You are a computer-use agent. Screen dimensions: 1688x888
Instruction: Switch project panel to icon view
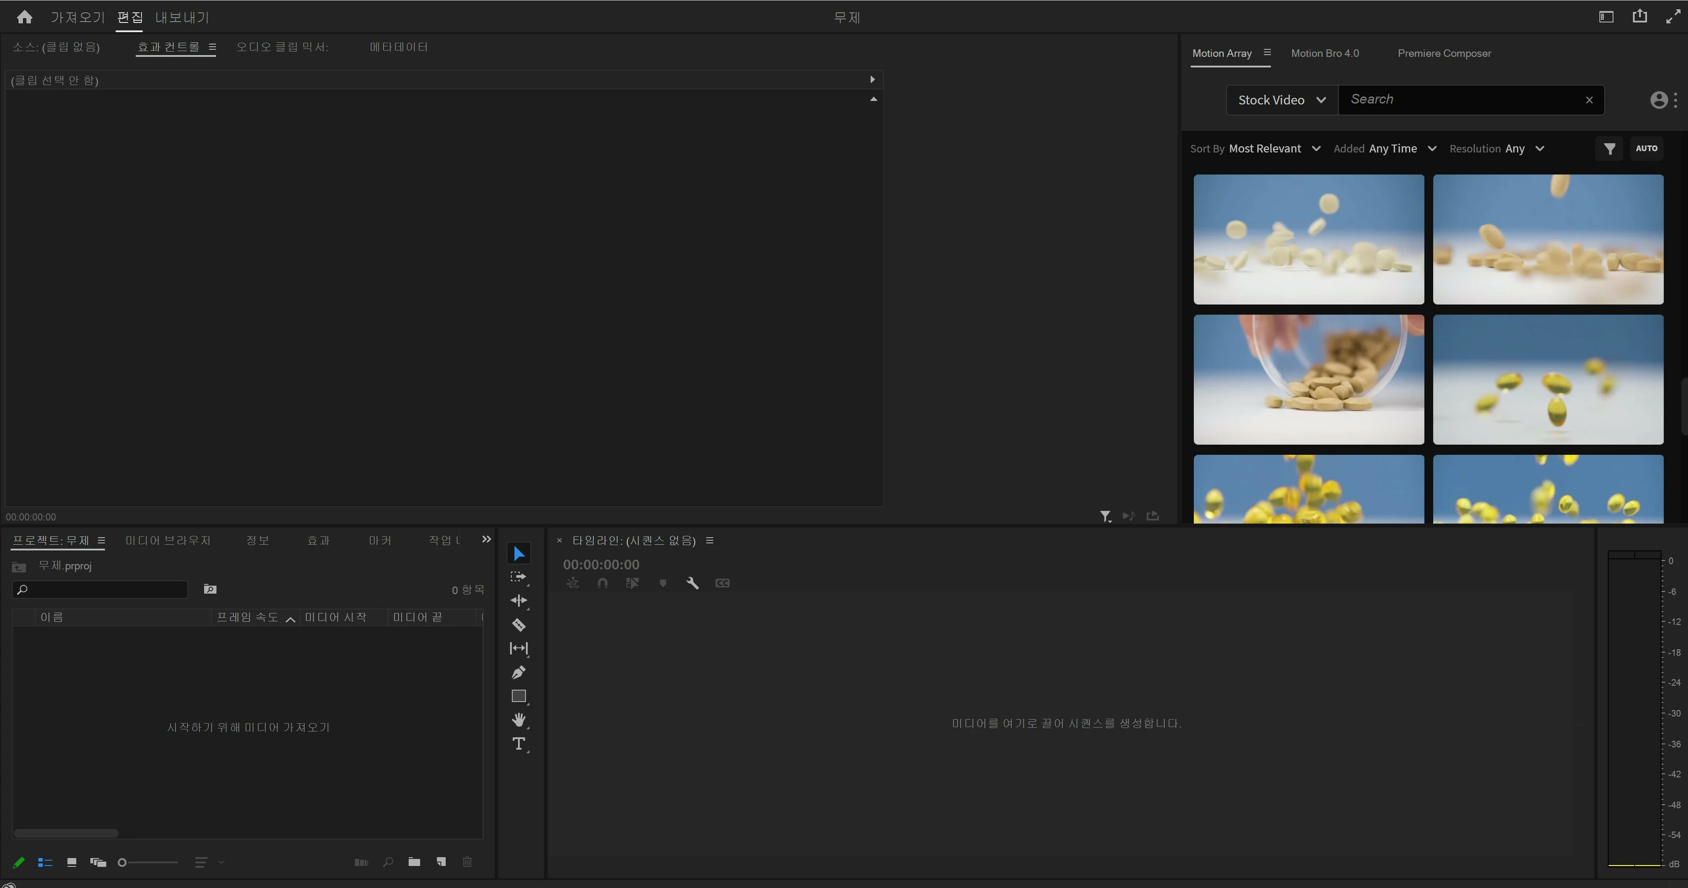[71, 862]
